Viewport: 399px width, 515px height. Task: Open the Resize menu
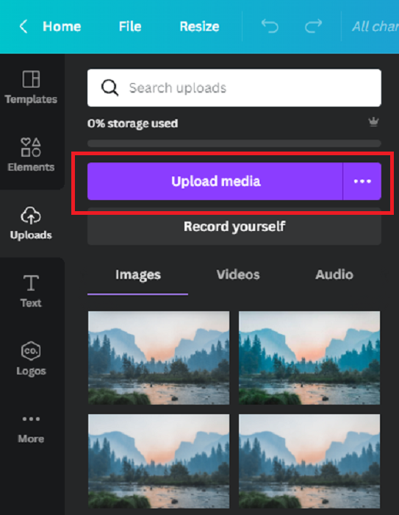199,26
